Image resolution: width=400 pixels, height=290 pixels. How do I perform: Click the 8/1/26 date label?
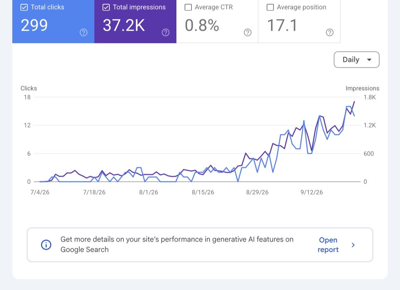click(x=148, y=192)
